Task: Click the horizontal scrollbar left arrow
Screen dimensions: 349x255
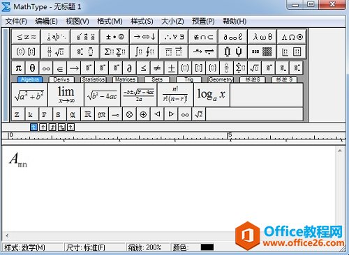Action: point(7,235)
